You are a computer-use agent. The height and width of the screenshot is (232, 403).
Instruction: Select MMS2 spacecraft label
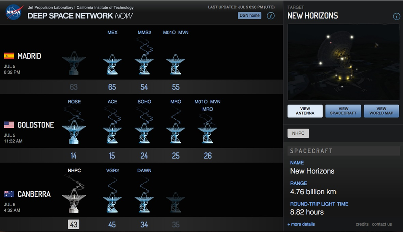144,32
